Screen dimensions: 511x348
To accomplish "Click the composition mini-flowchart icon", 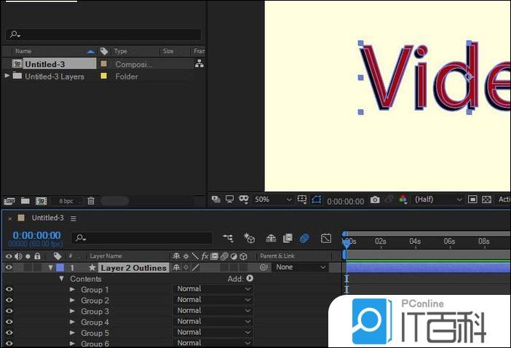I will pos(229,238).
